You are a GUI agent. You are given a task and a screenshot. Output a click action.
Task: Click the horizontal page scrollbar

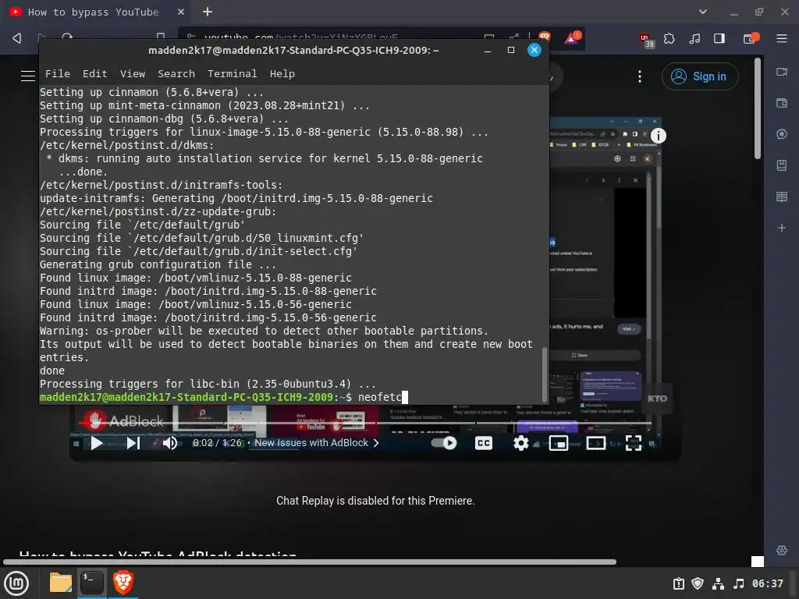[x=310, y=562]
